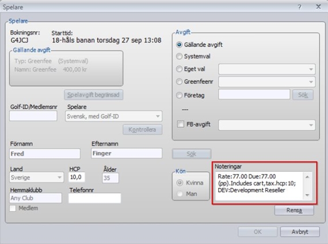The width and height of the screenshot is (328, 244).
Task: Click the help question mark icon
Action: click(x=300, y=7)
